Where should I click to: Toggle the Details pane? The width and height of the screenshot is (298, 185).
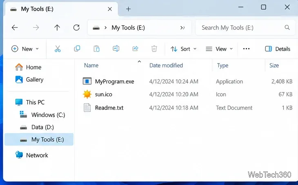pos(278,49)
